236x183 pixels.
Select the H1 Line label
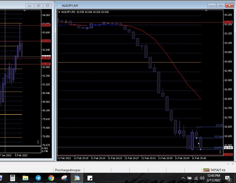[219, 136]
